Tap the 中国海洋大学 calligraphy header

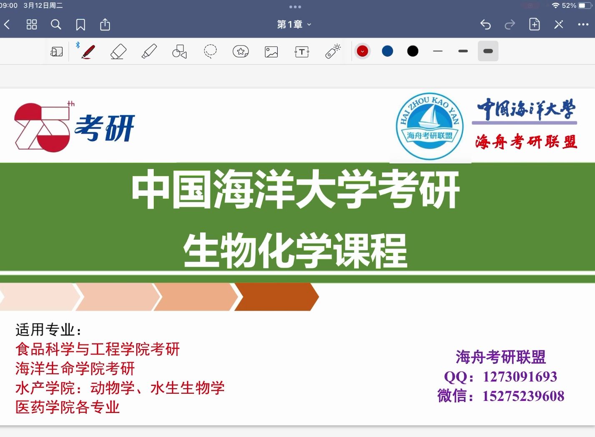[x=526, y=109]
